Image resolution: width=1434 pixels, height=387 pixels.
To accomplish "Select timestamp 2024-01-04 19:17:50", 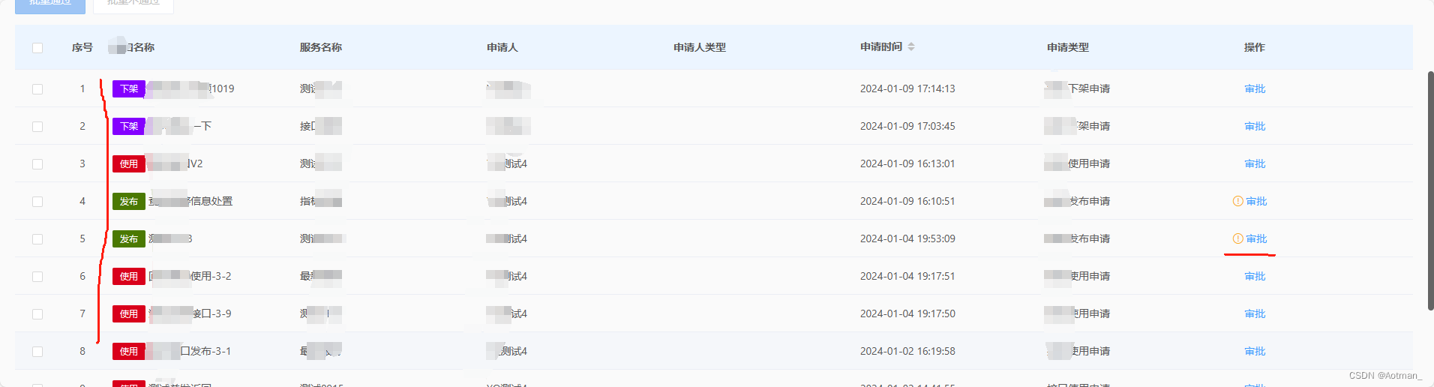I will (x=907, y=313).
